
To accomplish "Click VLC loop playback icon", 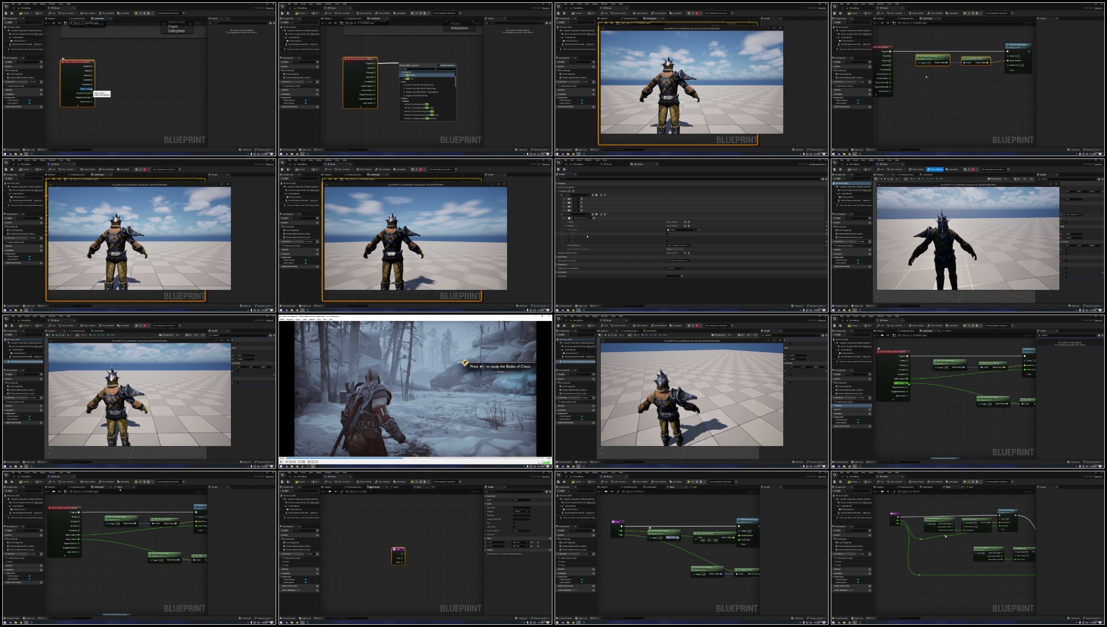I will (313, 462).
